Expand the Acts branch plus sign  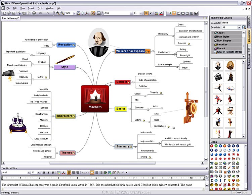coord(162,108)
